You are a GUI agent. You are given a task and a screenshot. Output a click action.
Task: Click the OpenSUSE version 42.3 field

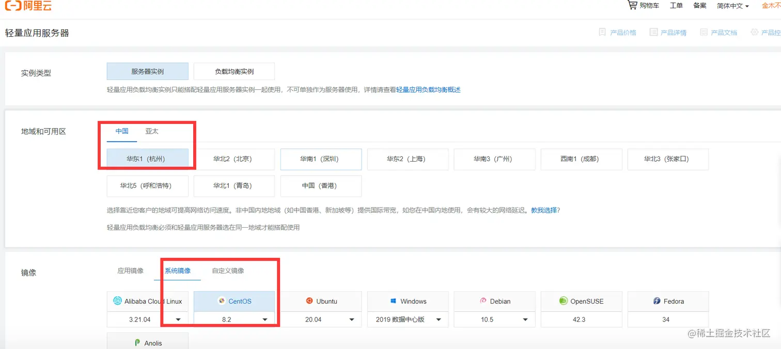point(581,320)
